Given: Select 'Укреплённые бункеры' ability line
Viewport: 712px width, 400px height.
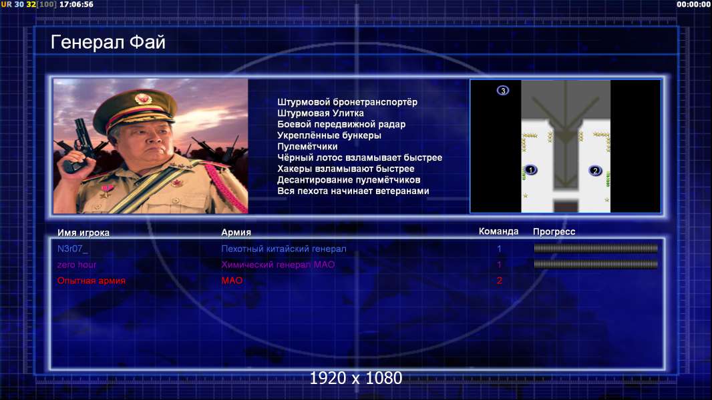Looking at the screenshot, I should pyautogui.click(x=329, y=135).
